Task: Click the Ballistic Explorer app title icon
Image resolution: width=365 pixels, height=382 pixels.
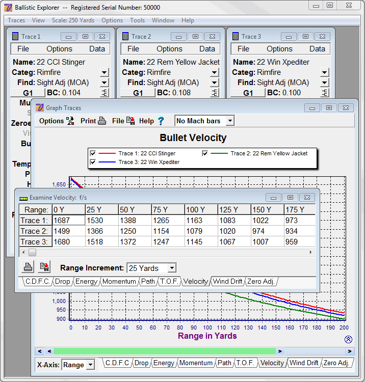Action: 8,8
